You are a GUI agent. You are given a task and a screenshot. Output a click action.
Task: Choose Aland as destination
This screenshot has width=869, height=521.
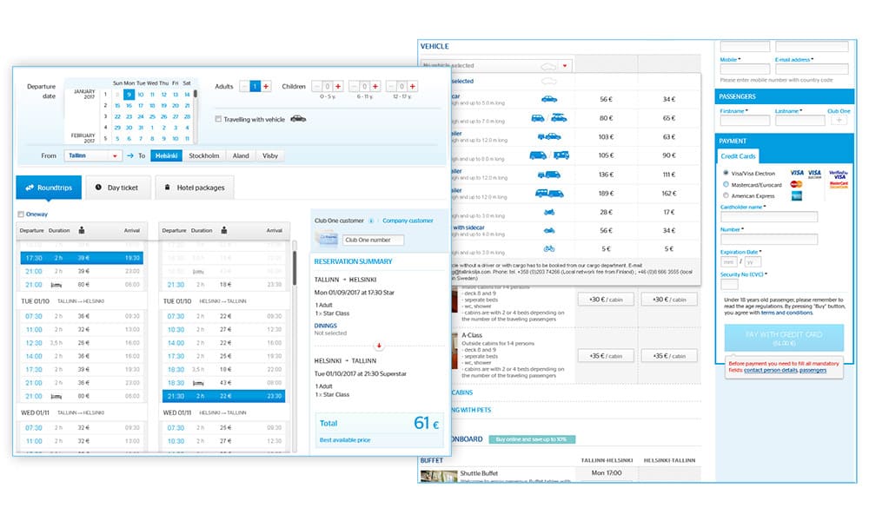pos(241,156)
